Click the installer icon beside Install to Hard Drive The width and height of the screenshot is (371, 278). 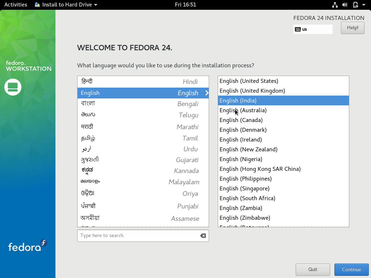(37, 5)
